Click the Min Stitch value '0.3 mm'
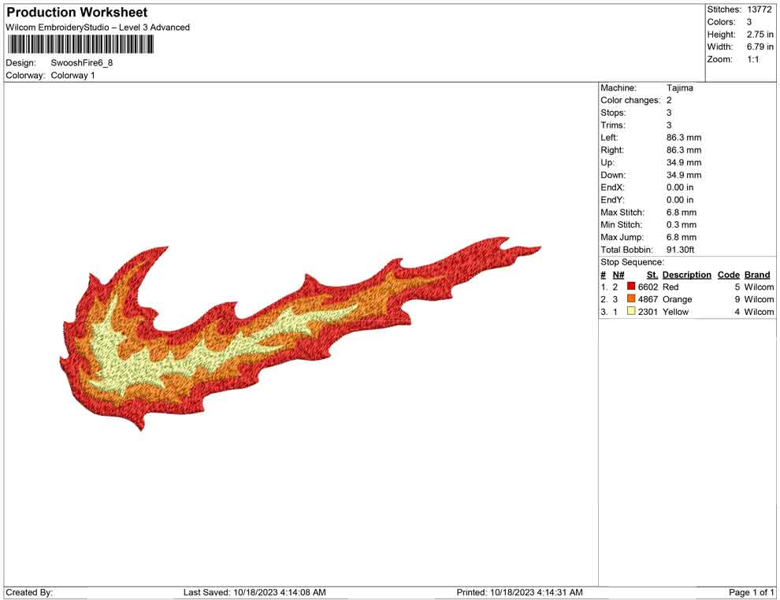This screenshot has height=600, width=780. [681, 224]
